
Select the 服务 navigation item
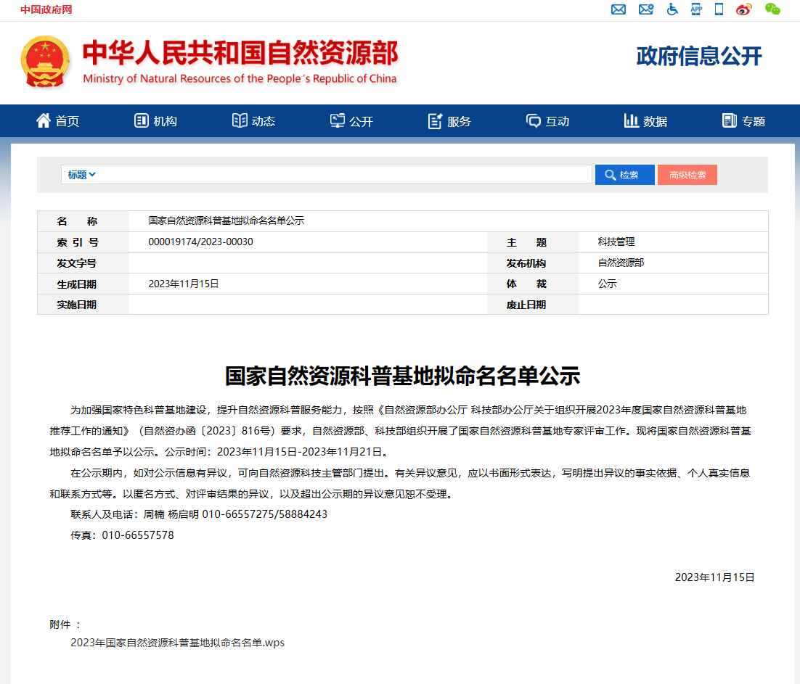tap(450, 121)
